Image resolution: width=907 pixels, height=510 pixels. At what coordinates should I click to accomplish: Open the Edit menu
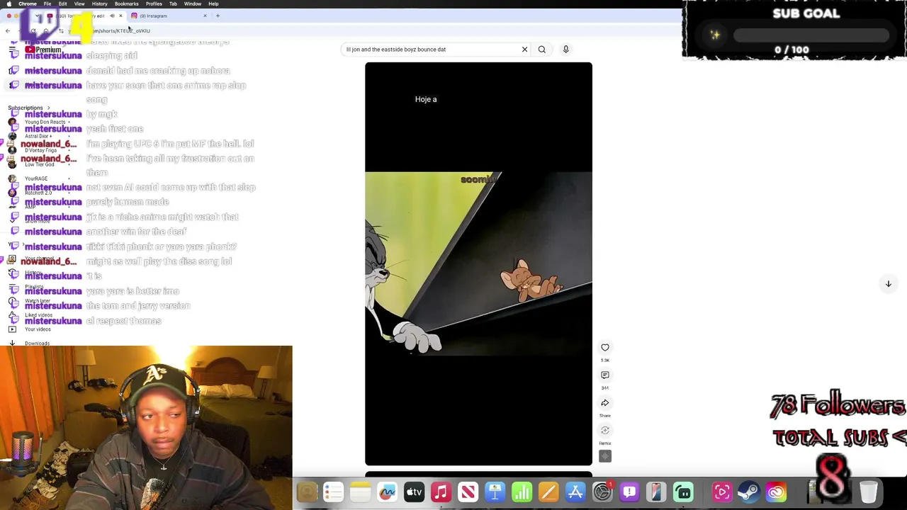[x=62, y=4]
